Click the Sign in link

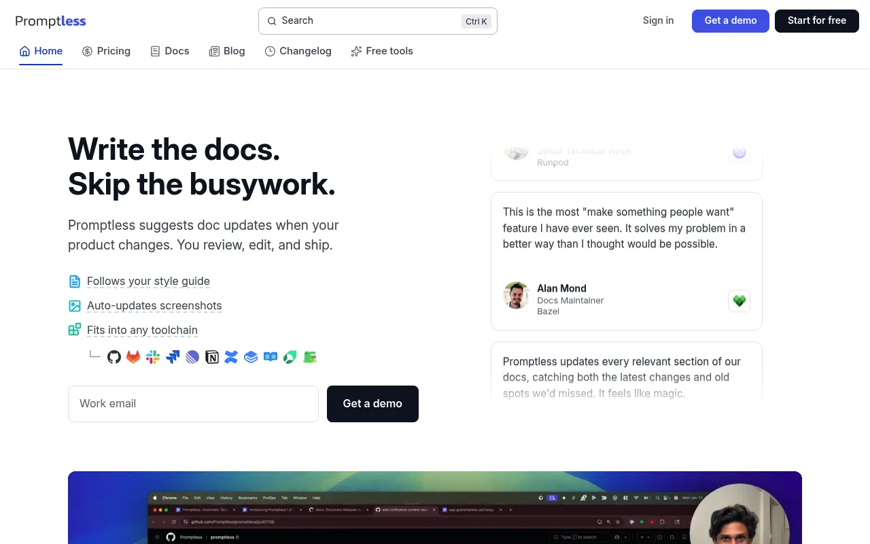pyautogui.click(x=659, y=20)
